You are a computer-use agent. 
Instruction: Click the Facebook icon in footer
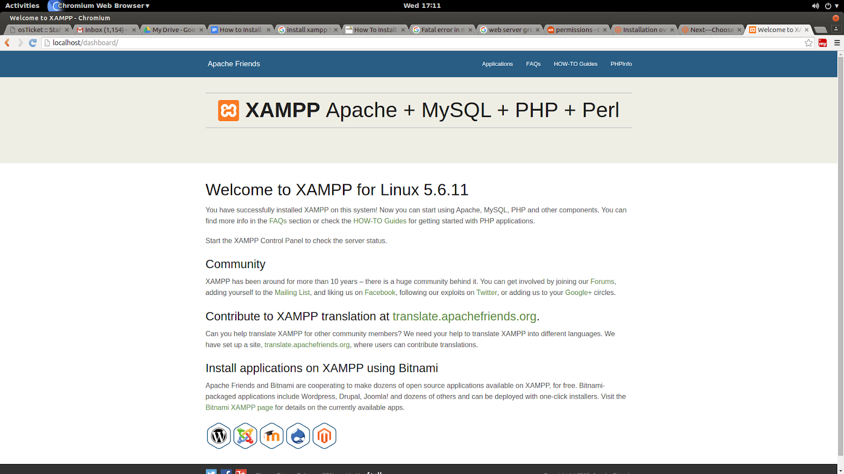pos(226,472)
